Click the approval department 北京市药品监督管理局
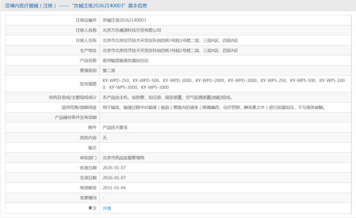356x218 pixels. (123, 158)
